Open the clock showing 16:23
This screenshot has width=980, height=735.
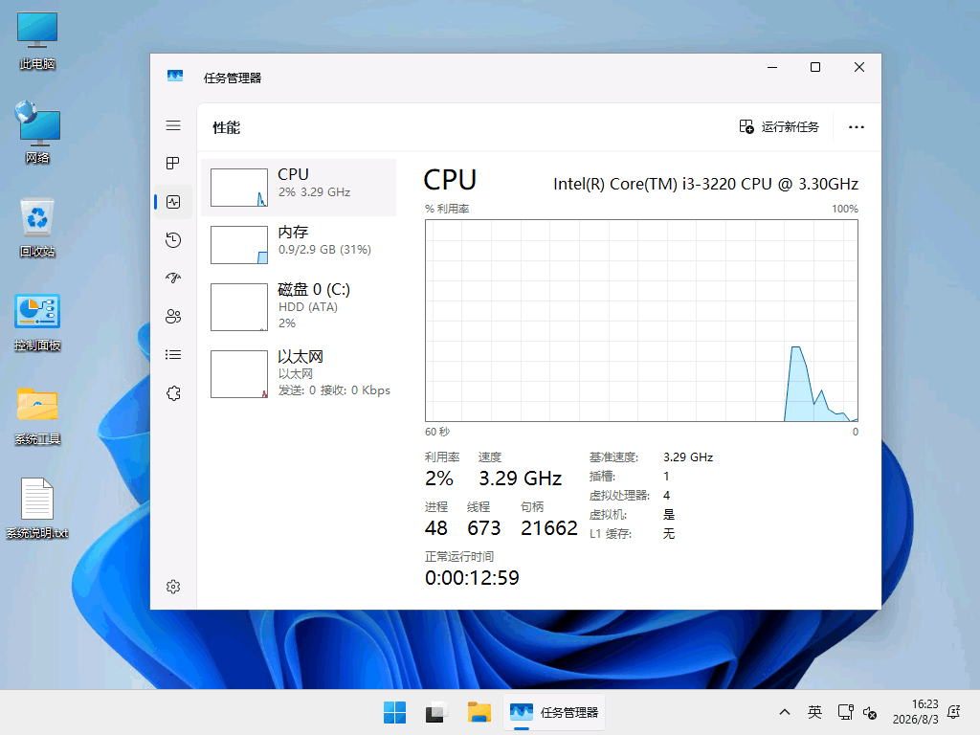point(916,712)
